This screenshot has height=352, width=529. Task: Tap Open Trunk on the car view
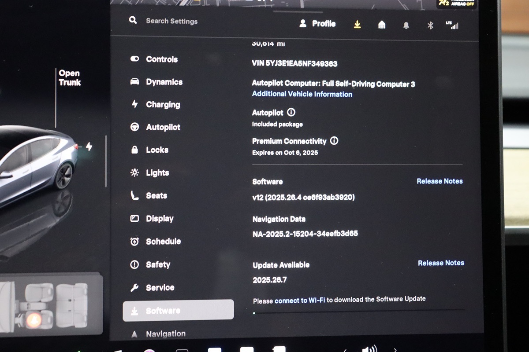(70, 78)
